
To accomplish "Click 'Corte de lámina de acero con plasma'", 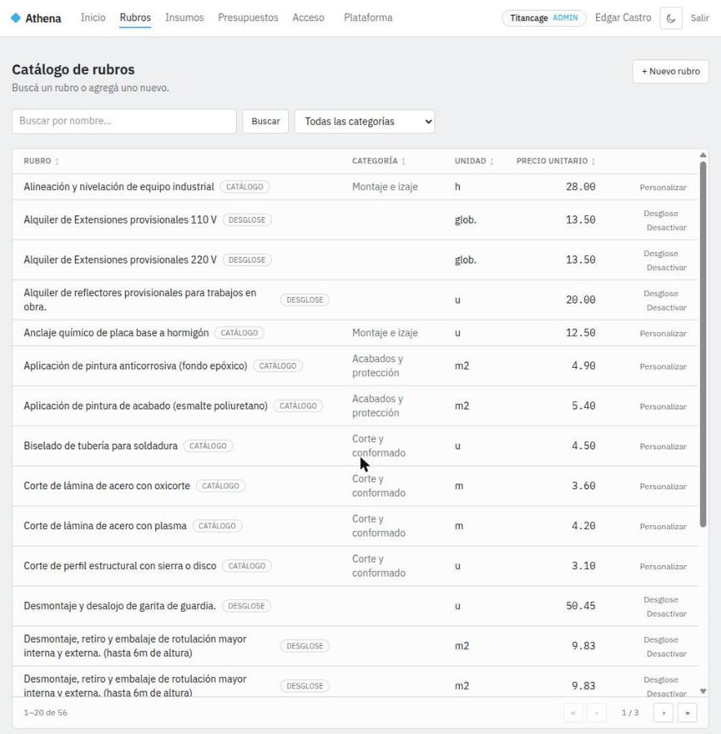I will (x=105, y=526).
